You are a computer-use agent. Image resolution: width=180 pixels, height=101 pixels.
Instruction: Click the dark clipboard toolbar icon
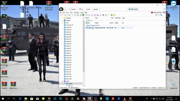pyautogui.click(x=83, y=15)
